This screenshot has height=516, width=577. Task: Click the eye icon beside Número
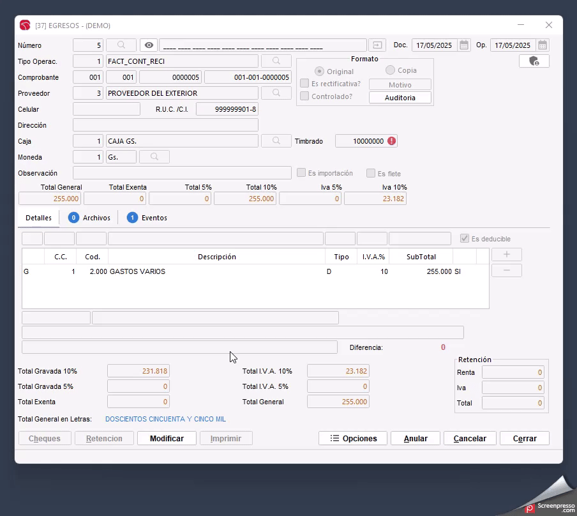click(149, 45)
